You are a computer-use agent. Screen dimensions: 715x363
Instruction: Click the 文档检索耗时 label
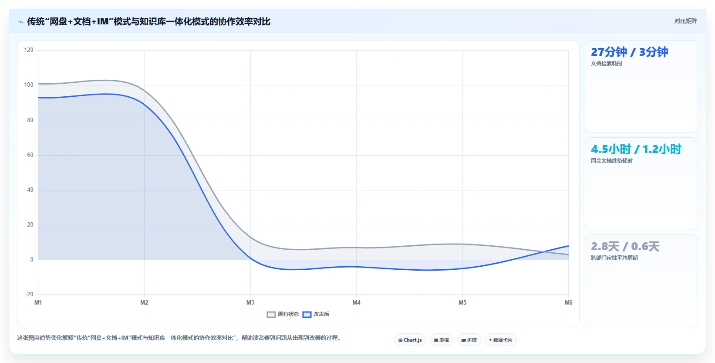tap(607, 64)
